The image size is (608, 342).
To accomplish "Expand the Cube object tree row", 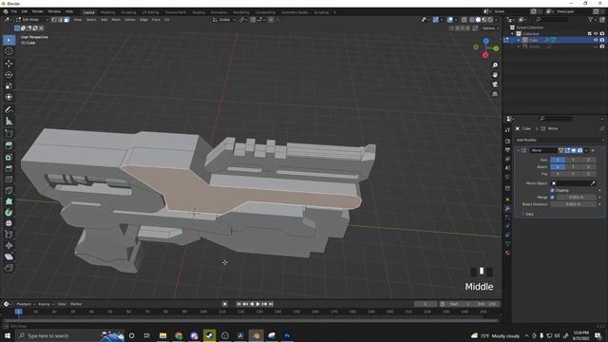I will pyautogui.click(x=519, y=40).
